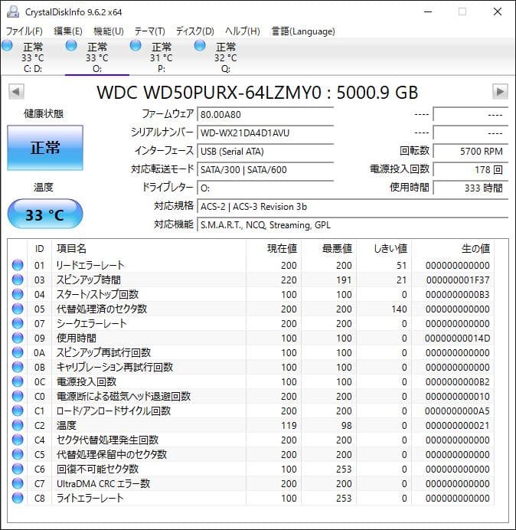Image resolution: width=516 pixels, height=530 pixels.
Task: Select the ロード/アンロードサイクル回数 attribute name
Action: 113,411
